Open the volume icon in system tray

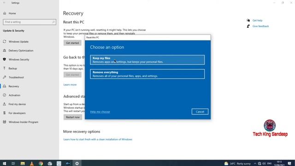coord(264,164)
